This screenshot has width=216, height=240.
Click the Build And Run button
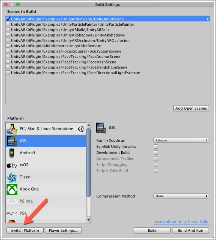191,230
